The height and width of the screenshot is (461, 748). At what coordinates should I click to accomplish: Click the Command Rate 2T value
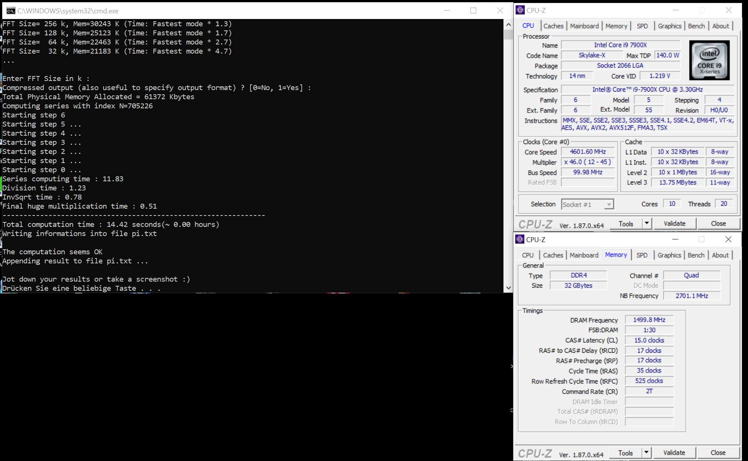coord(649,391)
